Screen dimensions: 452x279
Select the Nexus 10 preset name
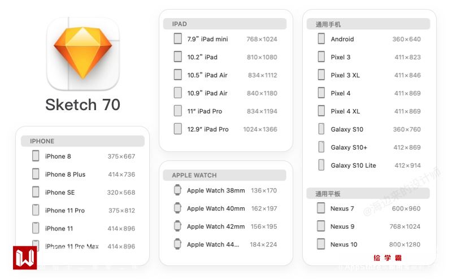(x=344, y=244)
